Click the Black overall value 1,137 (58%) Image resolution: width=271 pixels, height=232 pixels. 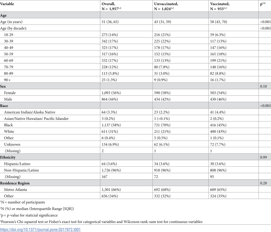click(111, 125)
